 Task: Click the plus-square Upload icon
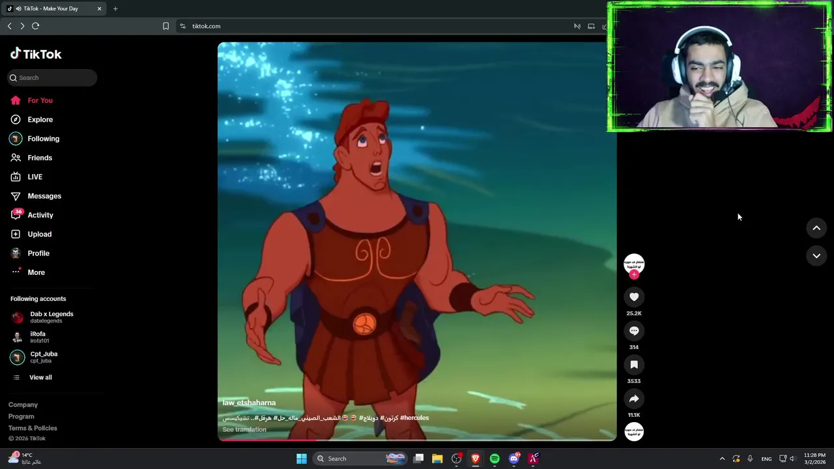[16, 234]
